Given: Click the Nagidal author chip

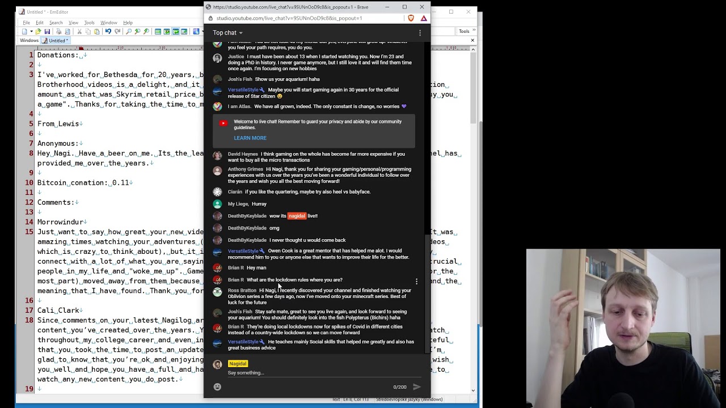Looking at the screenshot, I should coord(238,363).
